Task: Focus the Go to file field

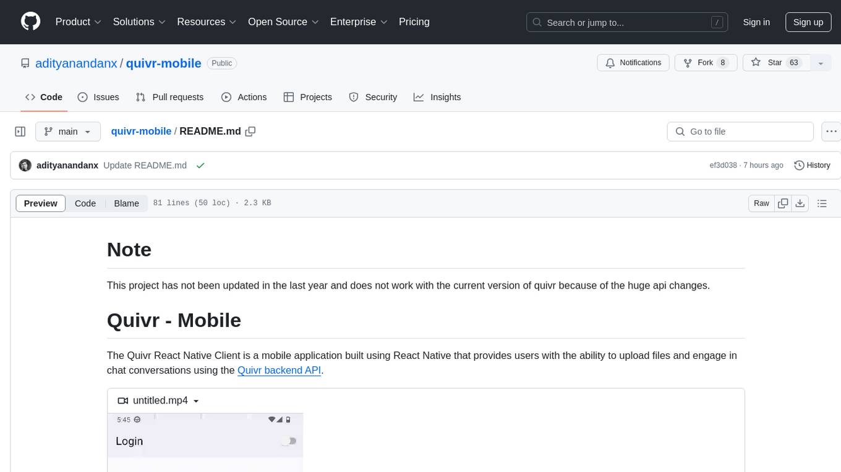Action: (x=740, y=132)
